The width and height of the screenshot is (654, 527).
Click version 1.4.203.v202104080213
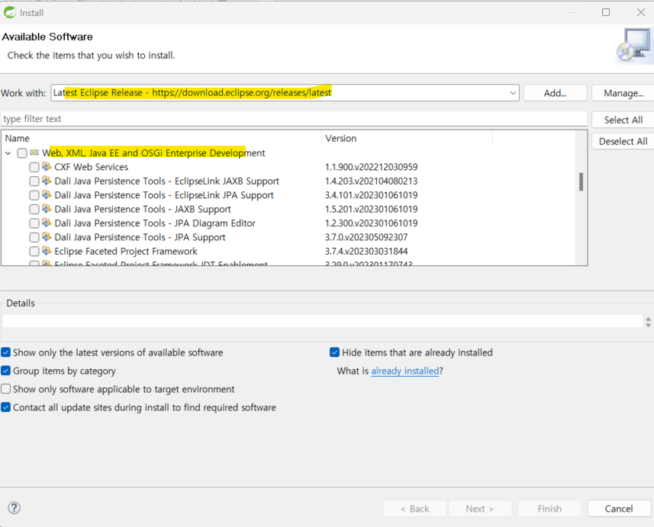(371, 181)
